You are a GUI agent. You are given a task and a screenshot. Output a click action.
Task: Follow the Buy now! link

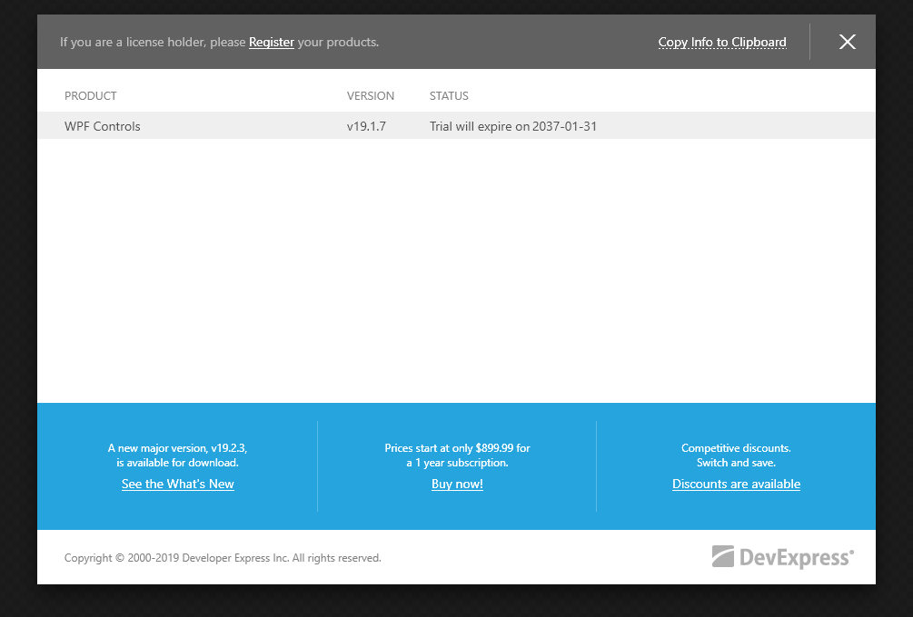tap(457, 484)
